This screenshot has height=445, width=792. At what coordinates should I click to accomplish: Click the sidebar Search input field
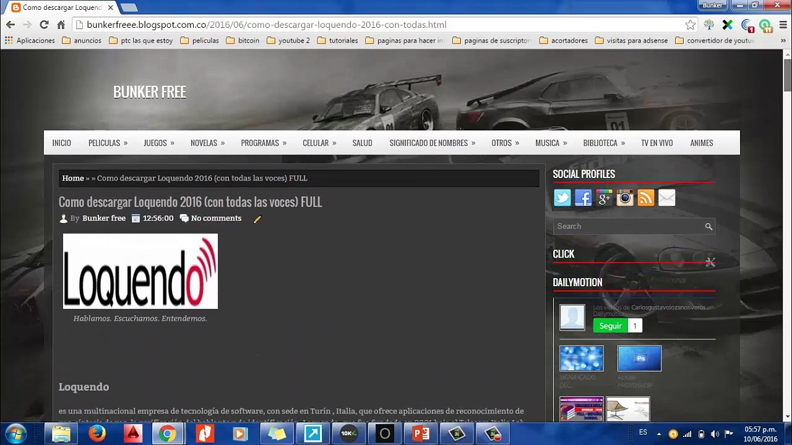(x=628, y=227)
